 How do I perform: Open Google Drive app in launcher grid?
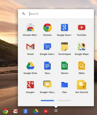(x=30, y=66)
